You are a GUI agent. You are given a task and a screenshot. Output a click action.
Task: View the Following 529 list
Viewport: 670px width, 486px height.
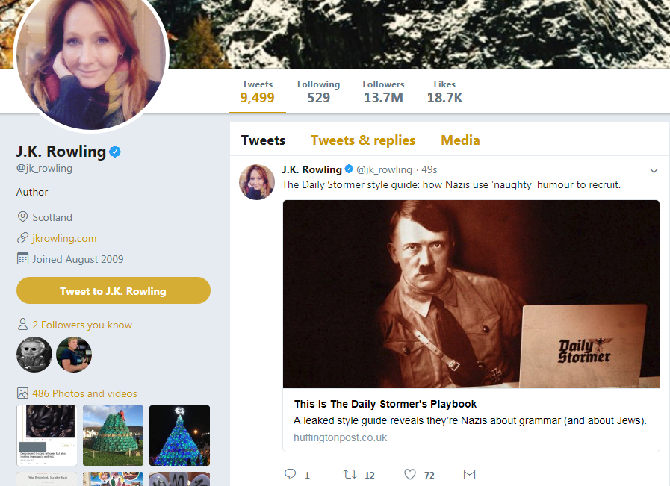(318, 91)
